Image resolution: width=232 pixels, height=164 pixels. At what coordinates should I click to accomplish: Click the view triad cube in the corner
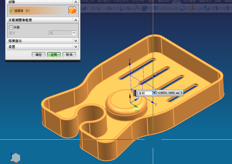pyautogui.click(x=16, y=157)
